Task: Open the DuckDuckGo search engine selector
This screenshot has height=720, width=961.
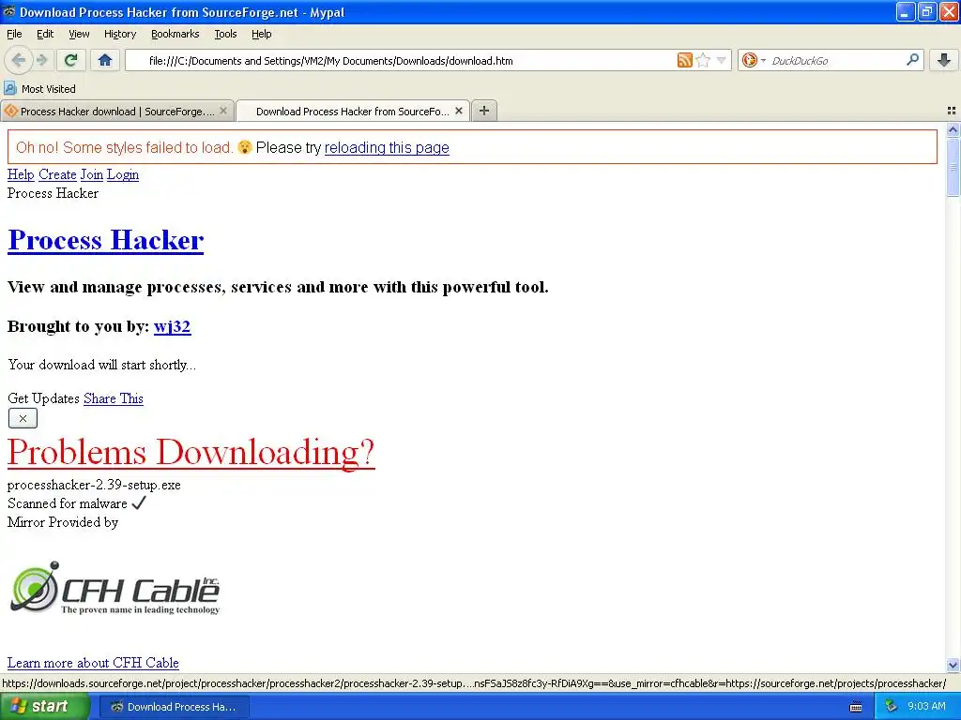Action: 754,60
